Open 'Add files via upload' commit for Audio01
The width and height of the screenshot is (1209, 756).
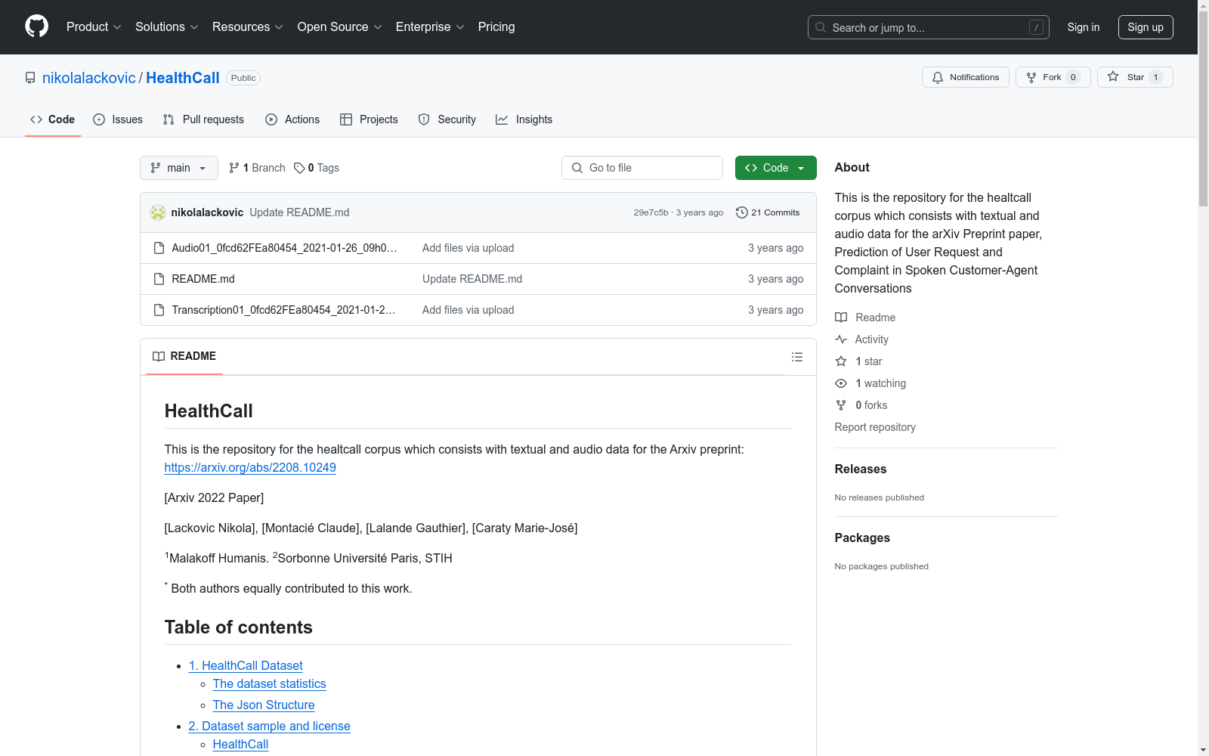point(468,248)
